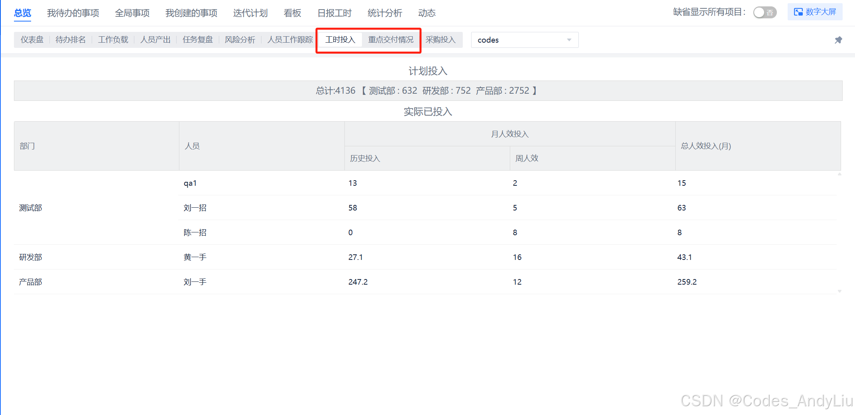This screenshot has height=415, width=855.
Task: Select the 采购投入 sub-tab
Action: pos(440,40)
